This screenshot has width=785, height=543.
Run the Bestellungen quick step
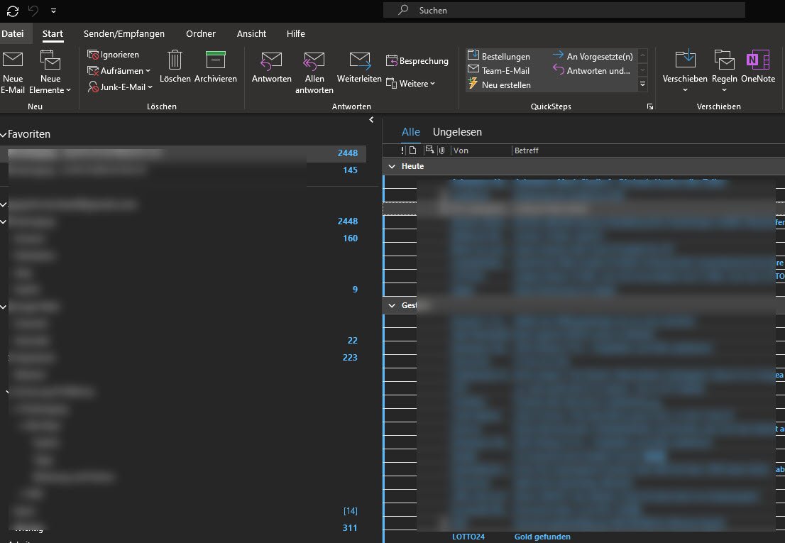click(x=499, y=56)
